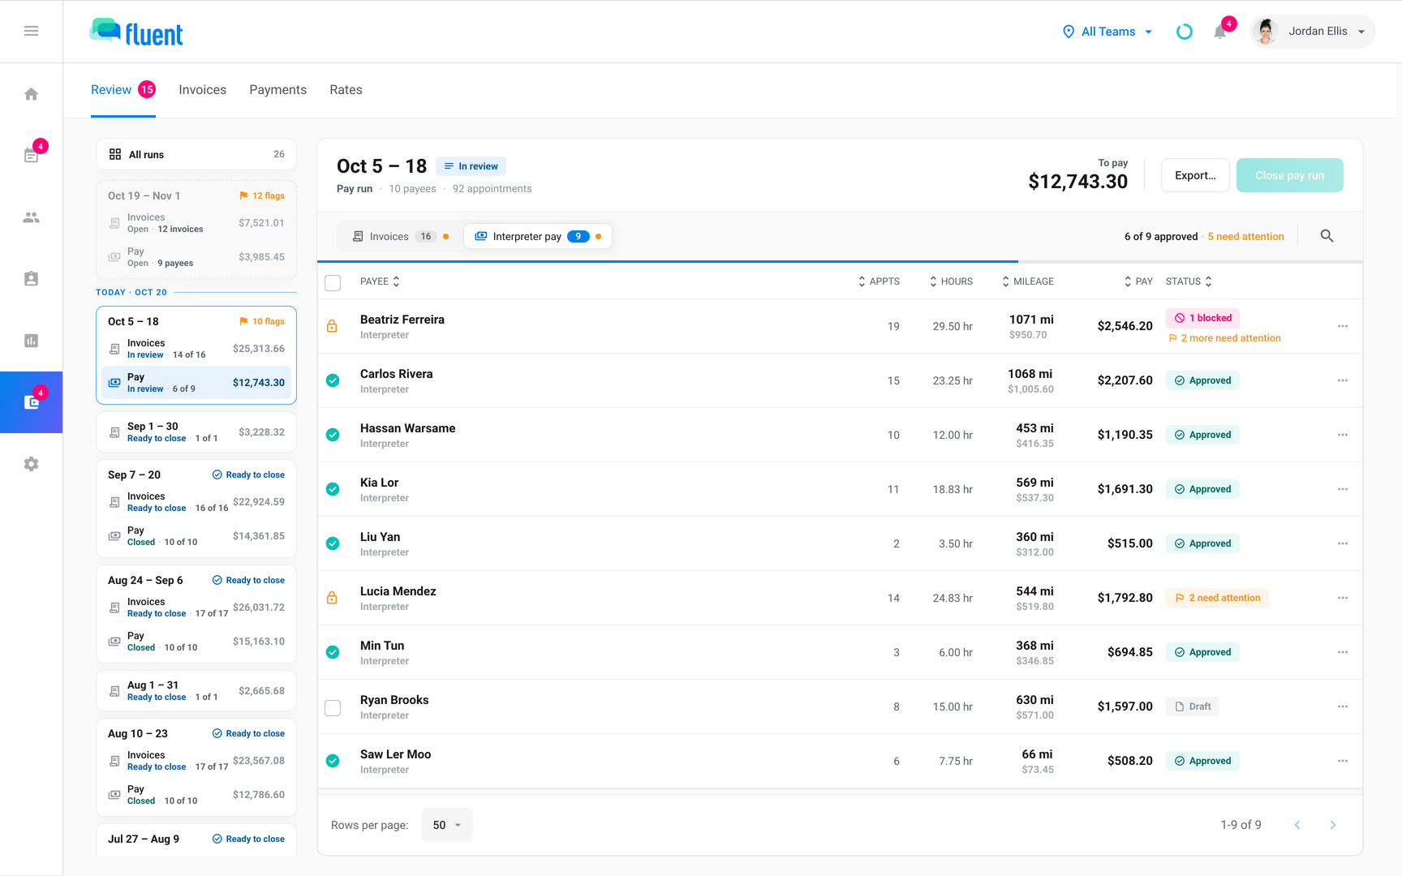1402x876 pixels.
Task: Open the contact badge sidebar icon
Action: point(32,279)
